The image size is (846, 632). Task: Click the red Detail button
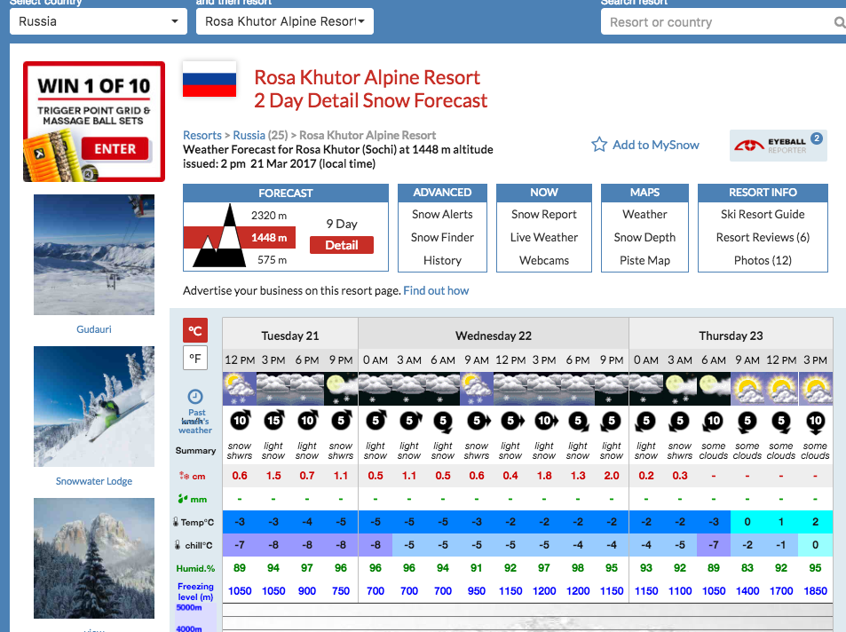(x=342, y=245)
